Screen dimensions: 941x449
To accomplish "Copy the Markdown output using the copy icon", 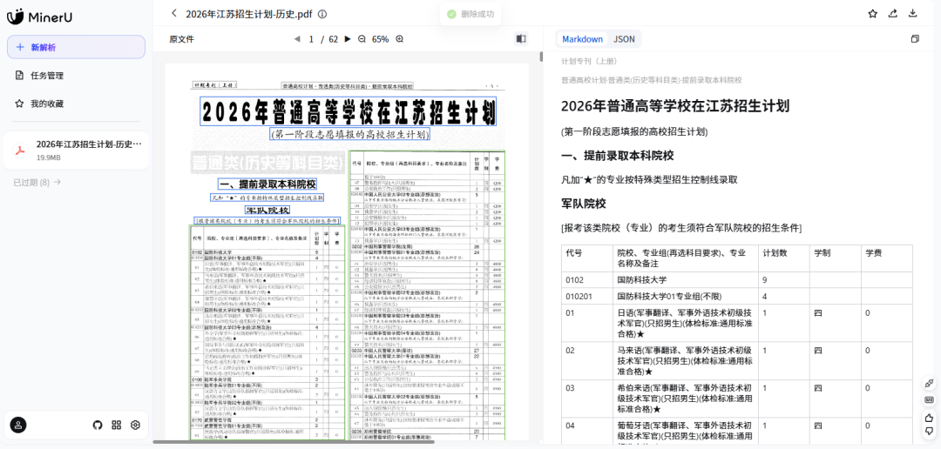I will (x=915, y=39).
